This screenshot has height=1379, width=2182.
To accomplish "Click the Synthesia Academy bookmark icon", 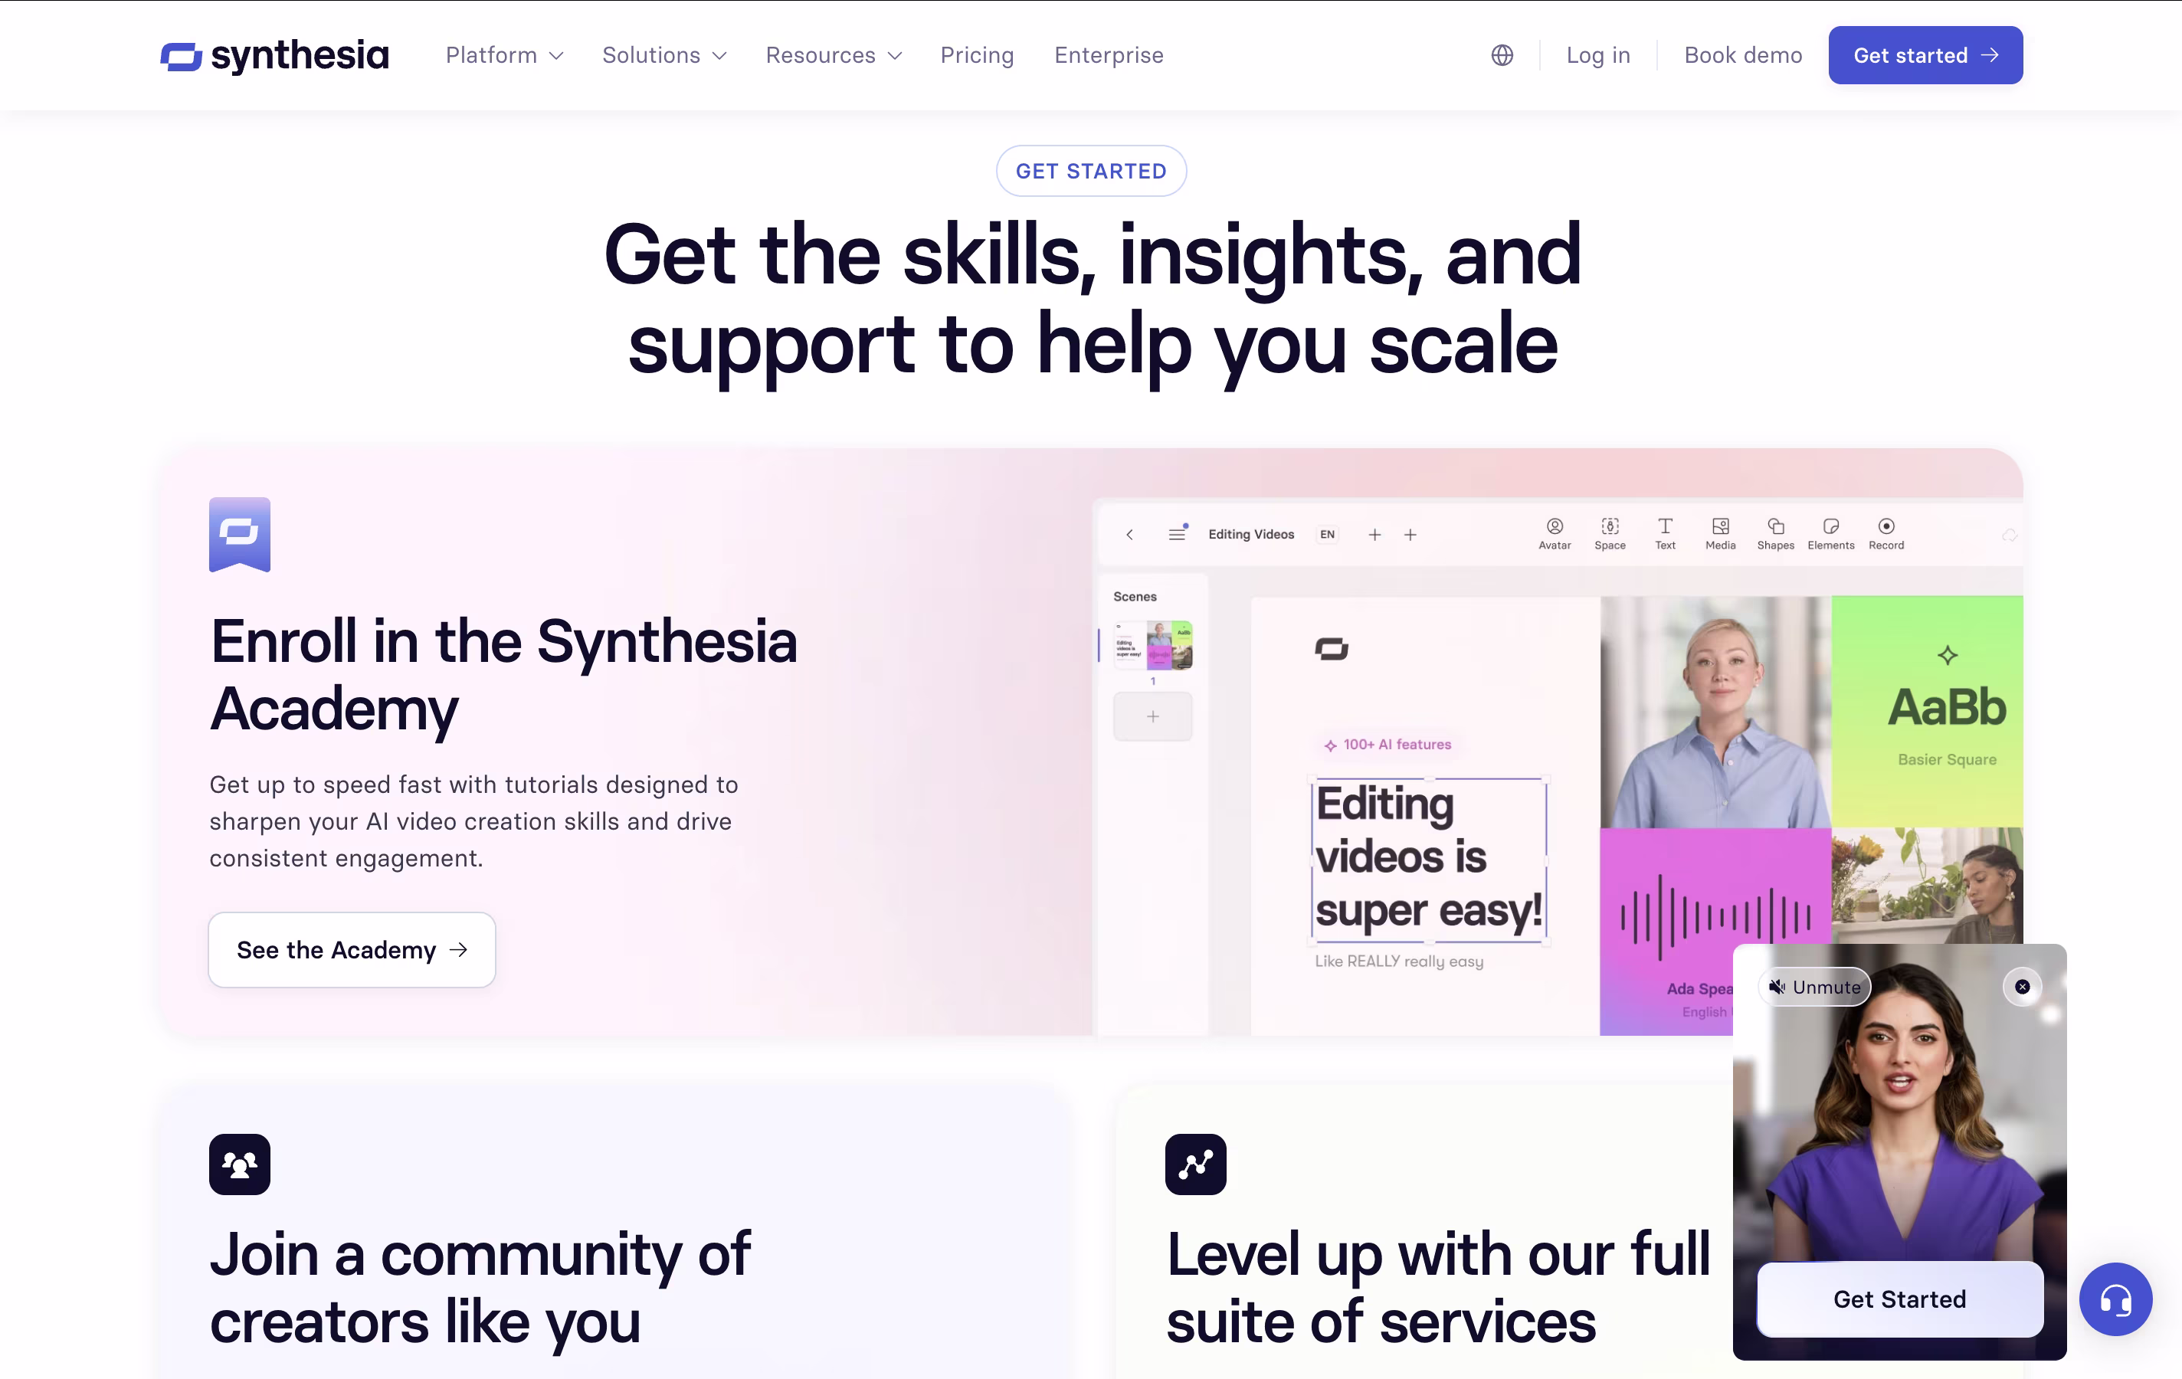I will click(239, 535).
